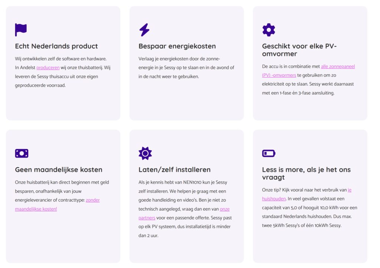Open the 'onze partners' link

point(224,209)
